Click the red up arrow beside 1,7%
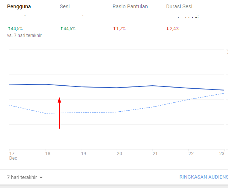 114,28
